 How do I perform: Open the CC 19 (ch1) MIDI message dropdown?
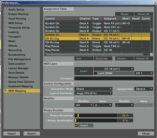pos(113,69)
